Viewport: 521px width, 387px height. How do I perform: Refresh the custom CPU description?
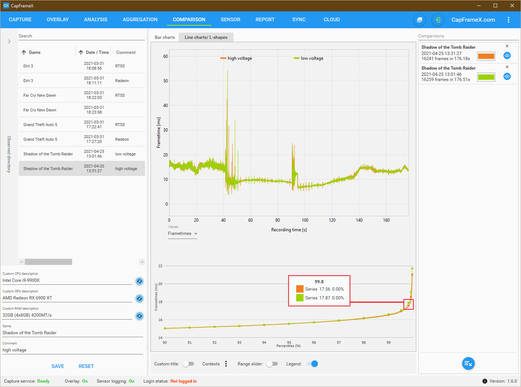pos(139,281)
